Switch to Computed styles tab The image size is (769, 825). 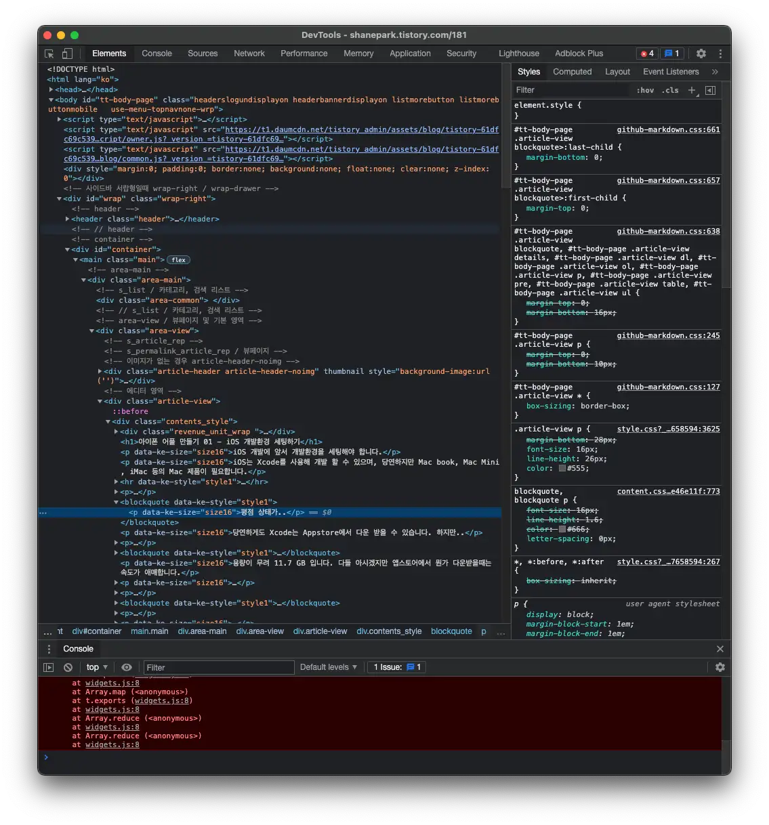(x=572, y=72)
